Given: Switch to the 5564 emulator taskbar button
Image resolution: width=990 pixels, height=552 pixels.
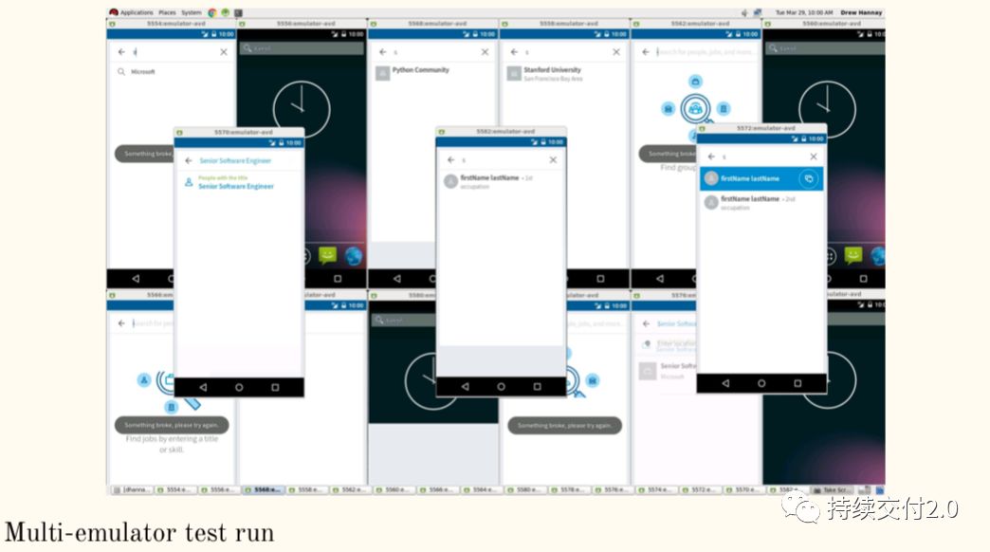Looking at the screenshot, I should (482, 490).
